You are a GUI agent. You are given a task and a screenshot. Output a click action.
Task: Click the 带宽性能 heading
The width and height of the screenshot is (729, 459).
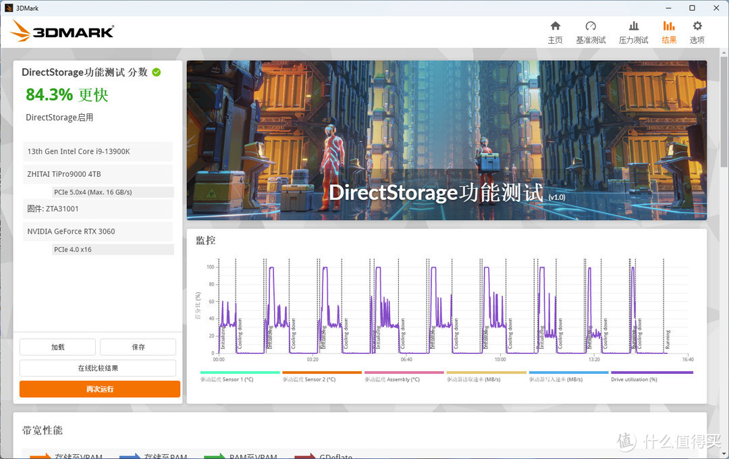click(x=43, y=430)
